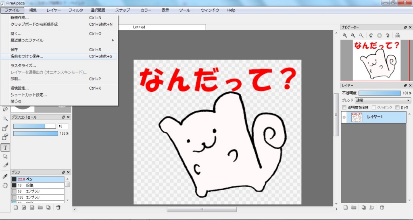Select the Hand tool

5,185
